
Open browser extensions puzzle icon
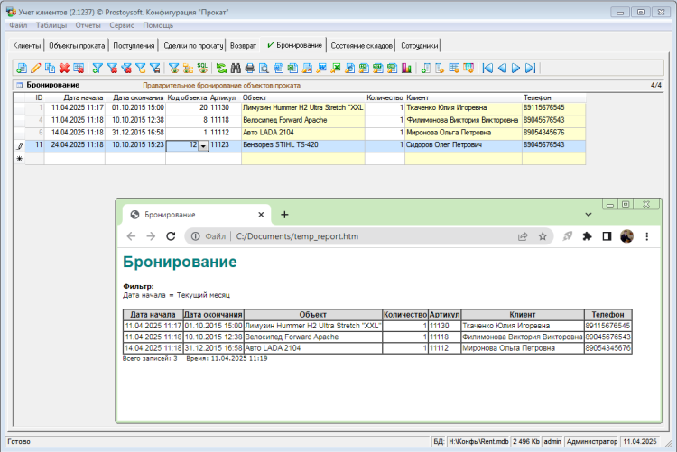[x=587, y=236]
